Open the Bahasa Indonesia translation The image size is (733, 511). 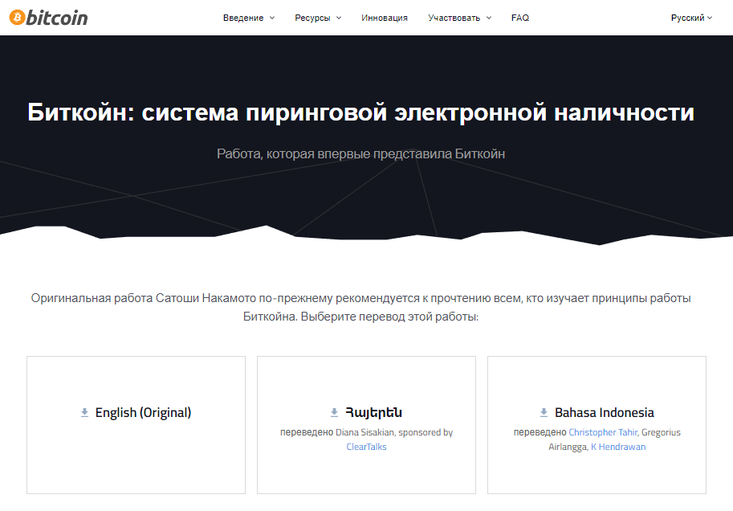pyautogui.click(x=604, y=413)
